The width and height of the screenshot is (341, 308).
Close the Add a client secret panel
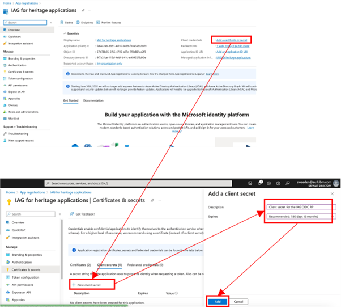332,193
